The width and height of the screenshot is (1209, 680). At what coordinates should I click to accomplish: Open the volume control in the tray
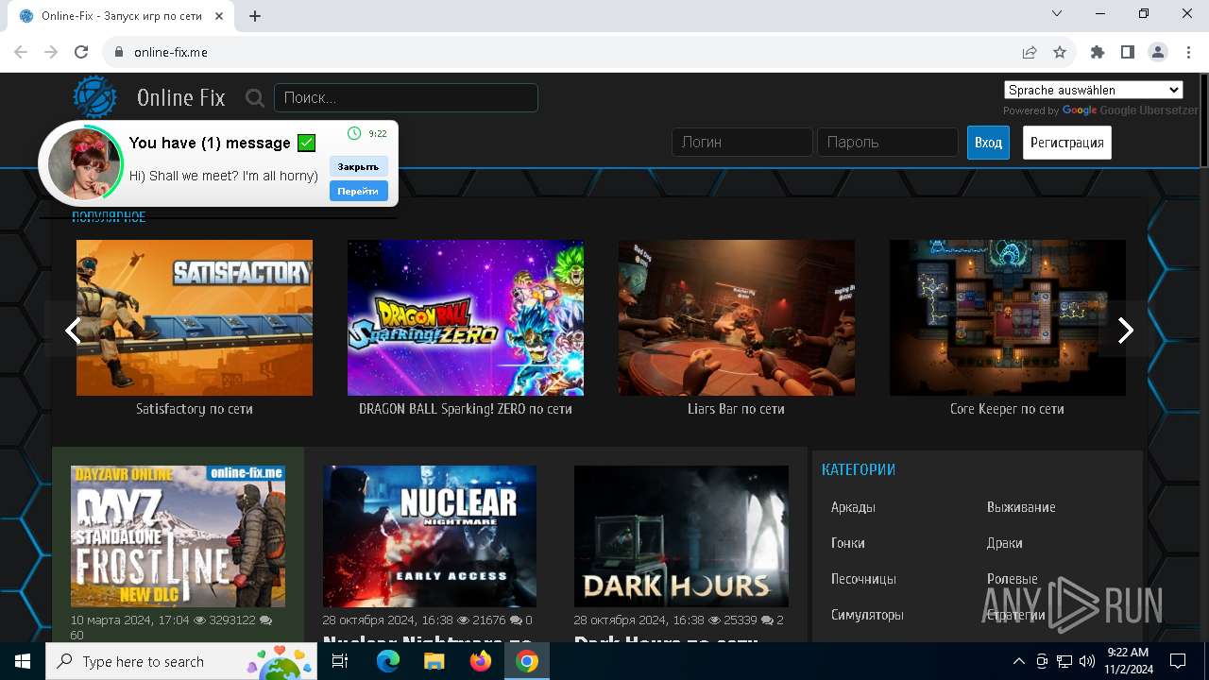click(x=1086, y=661)
